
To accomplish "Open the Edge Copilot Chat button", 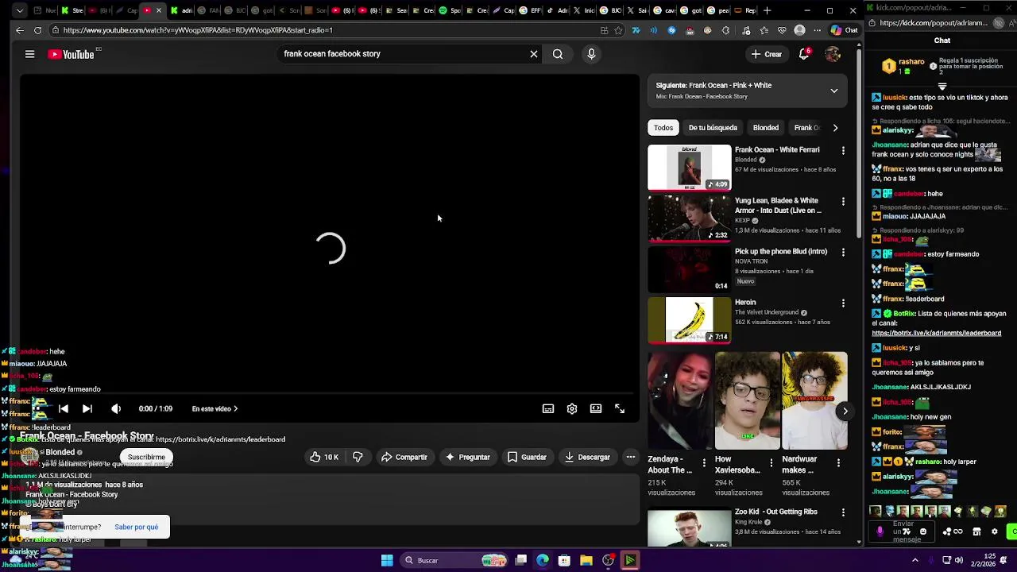I will [844, 30].
